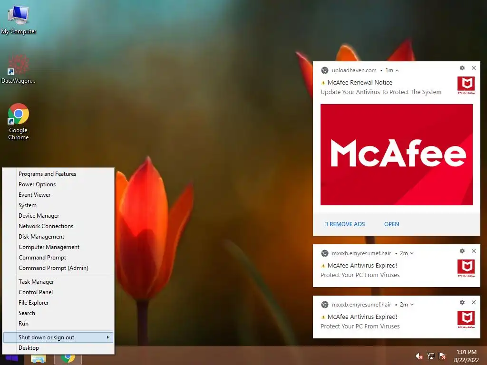This screenshot has height=365, width=487.
Task: Expand Shut down or sign out submenu
Action: pyautogui.click(x=58, y=337)
